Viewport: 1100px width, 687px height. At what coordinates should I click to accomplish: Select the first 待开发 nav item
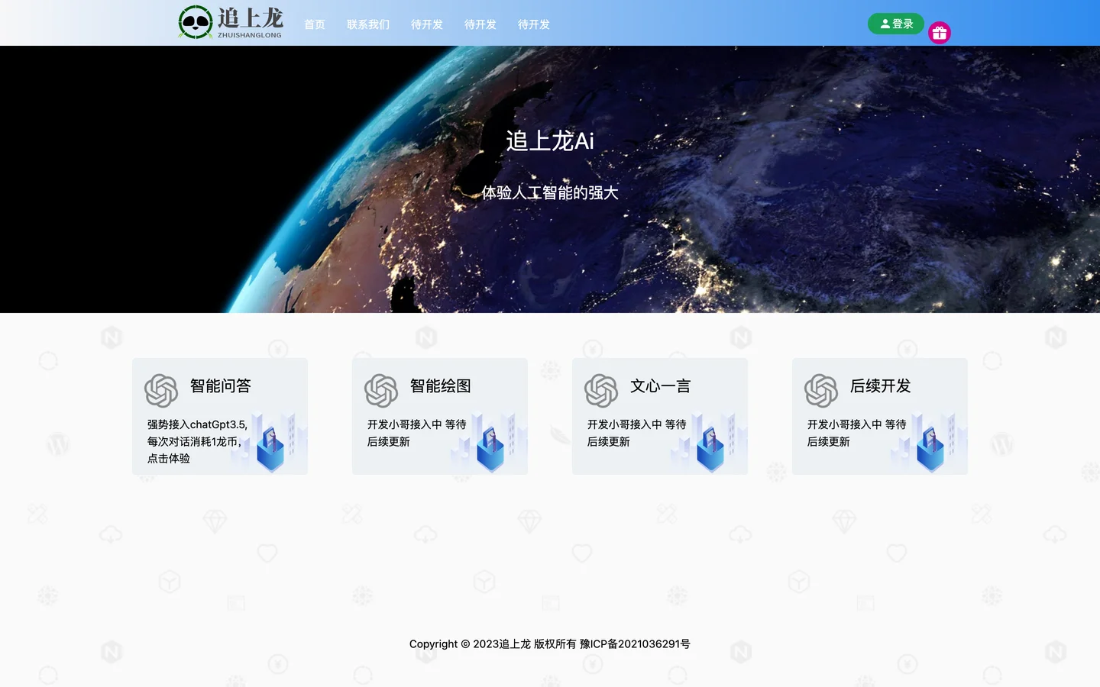point(427,24)
